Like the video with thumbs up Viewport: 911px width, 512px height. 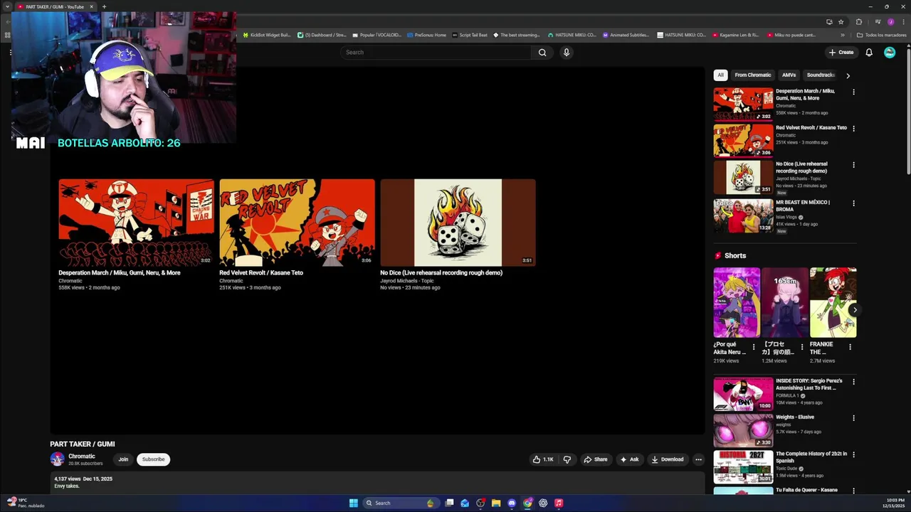click(543, 459)
